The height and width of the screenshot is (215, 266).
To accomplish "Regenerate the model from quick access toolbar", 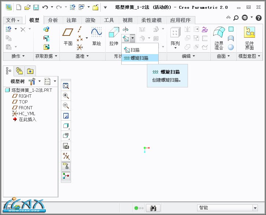I will point(73,7).
